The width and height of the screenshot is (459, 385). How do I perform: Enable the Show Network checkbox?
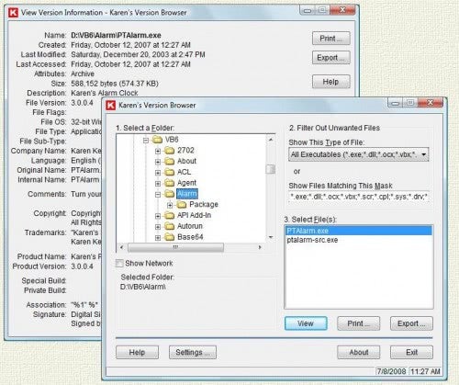coord(119,264)
